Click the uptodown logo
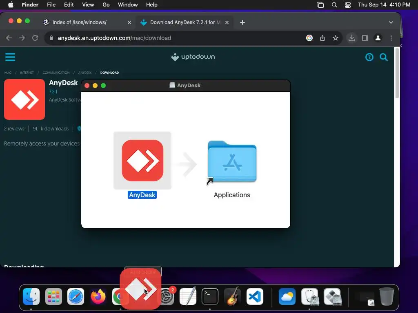The width and height of the screenshot is (418, 313). pos(193,57)
